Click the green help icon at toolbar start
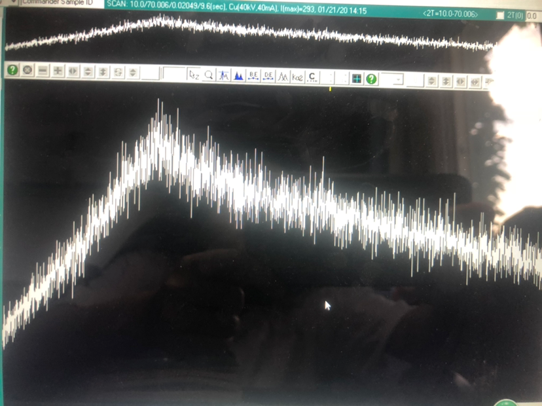Screen dimensions: 542x406 point(12,71)
